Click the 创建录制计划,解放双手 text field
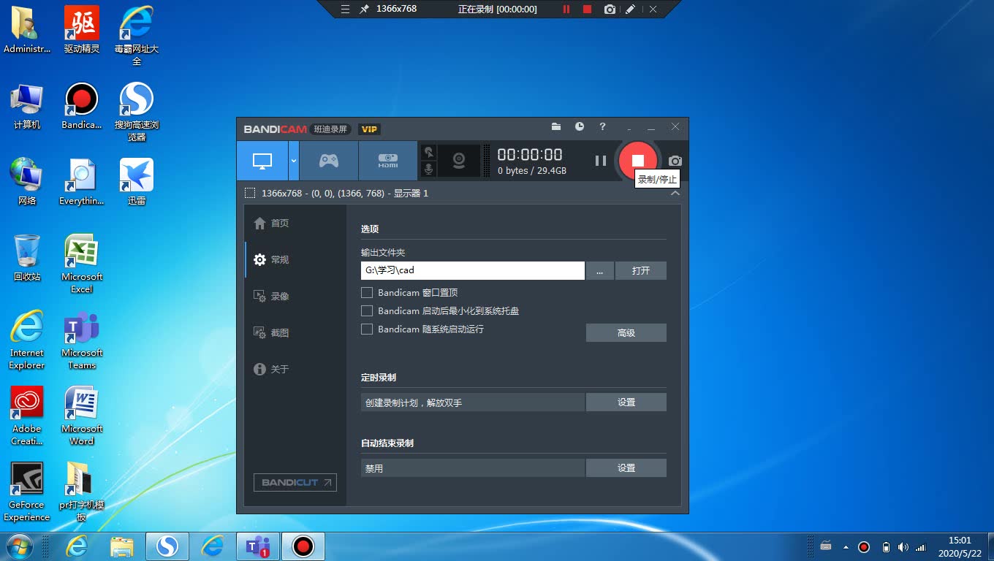 (473, 402)
